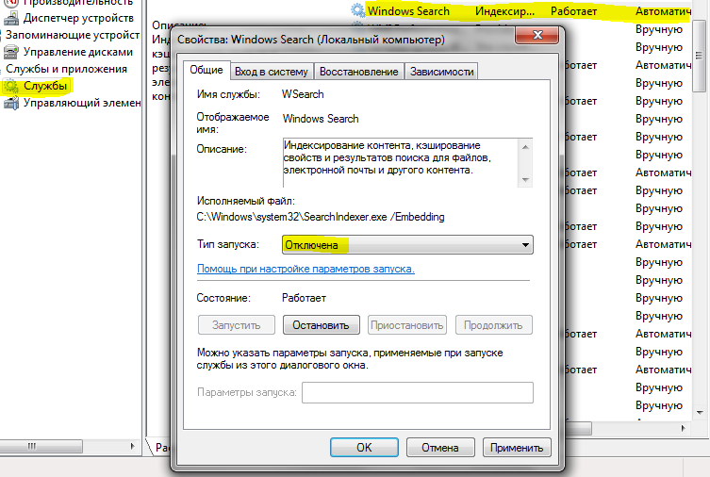Open the Тип запуска dropdown
710x477 pixels.
point(407,245)
